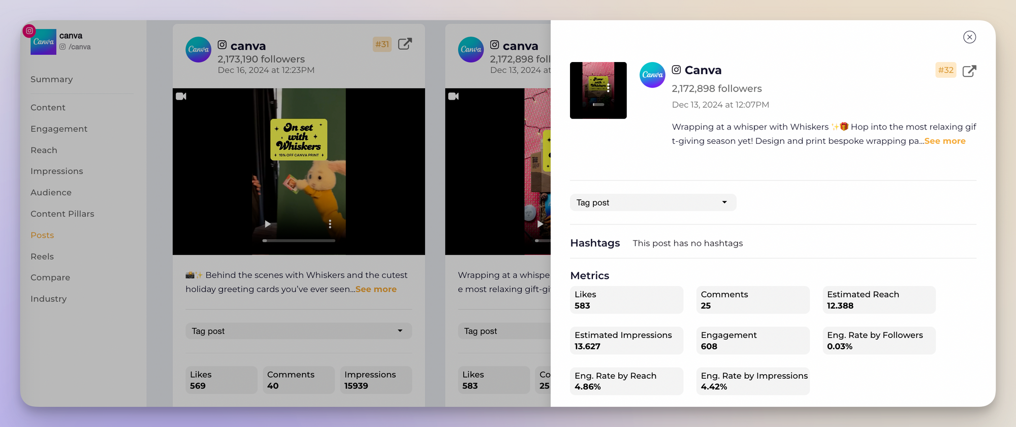Open post #31 in external link
The height and width of the screenshot is (427, 1016).
click(405, 44)
